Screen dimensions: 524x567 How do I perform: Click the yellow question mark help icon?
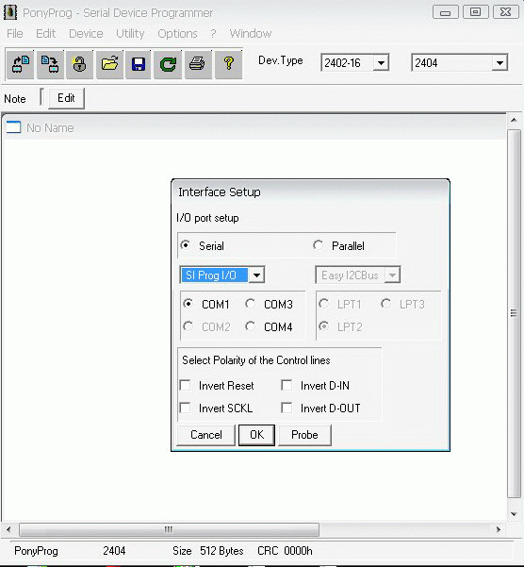228,64
